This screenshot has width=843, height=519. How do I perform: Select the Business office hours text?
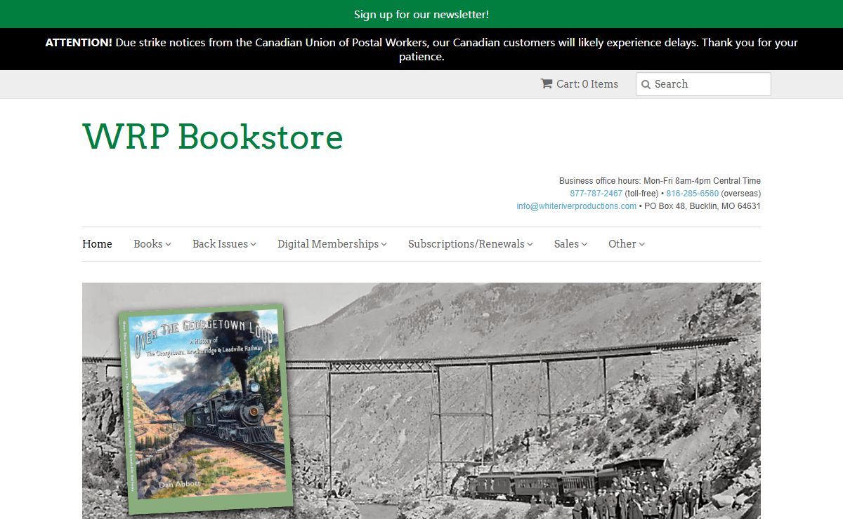point(660,181)
